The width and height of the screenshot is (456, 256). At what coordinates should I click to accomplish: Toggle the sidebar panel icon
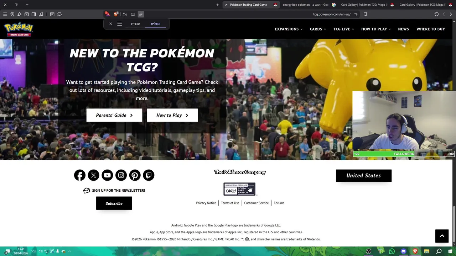33,14
